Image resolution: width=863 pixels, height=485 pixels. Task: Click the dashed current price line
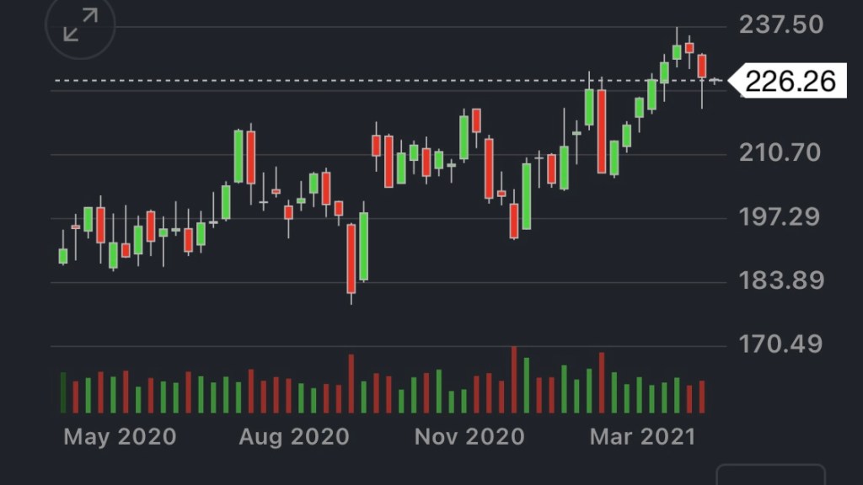337,81
